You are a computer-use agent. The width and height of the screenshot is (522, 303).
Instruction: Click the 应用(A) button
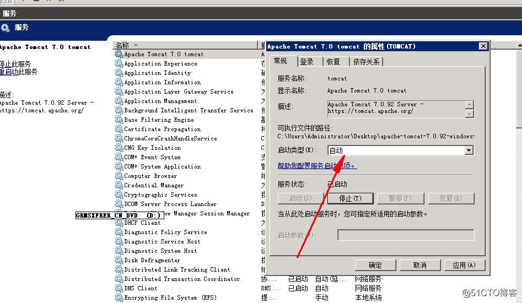[x=464, y=265]
